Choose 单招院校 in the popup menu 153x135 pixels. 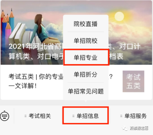point(86,41)
